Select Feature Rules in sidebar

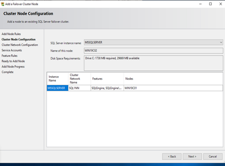pos(9,56)
